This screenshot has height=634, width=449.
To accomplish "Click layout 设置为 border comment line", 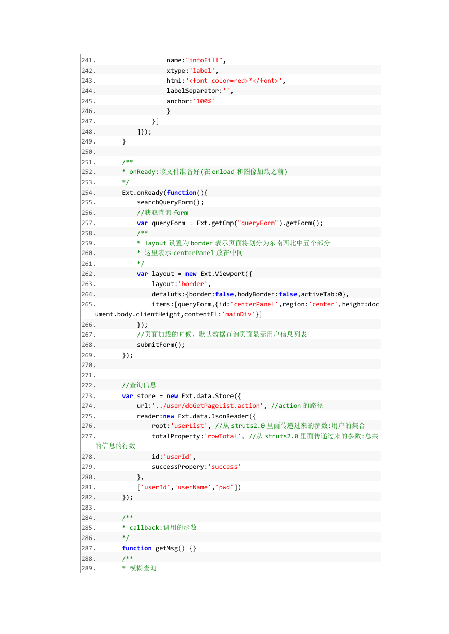I will (234, 243).
